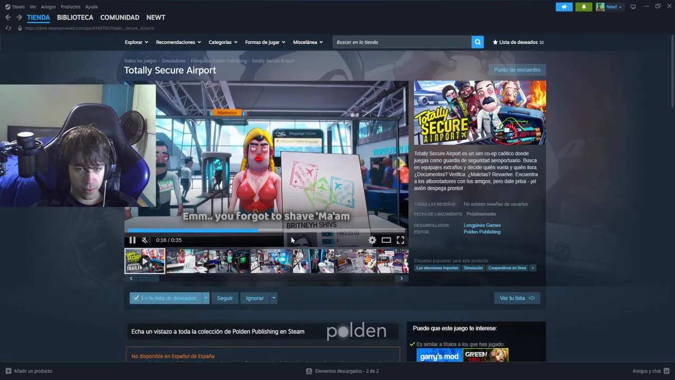The width and height of the screenshot is (675, 380).
Task: Open the green notifications bell
Action: 584,7
